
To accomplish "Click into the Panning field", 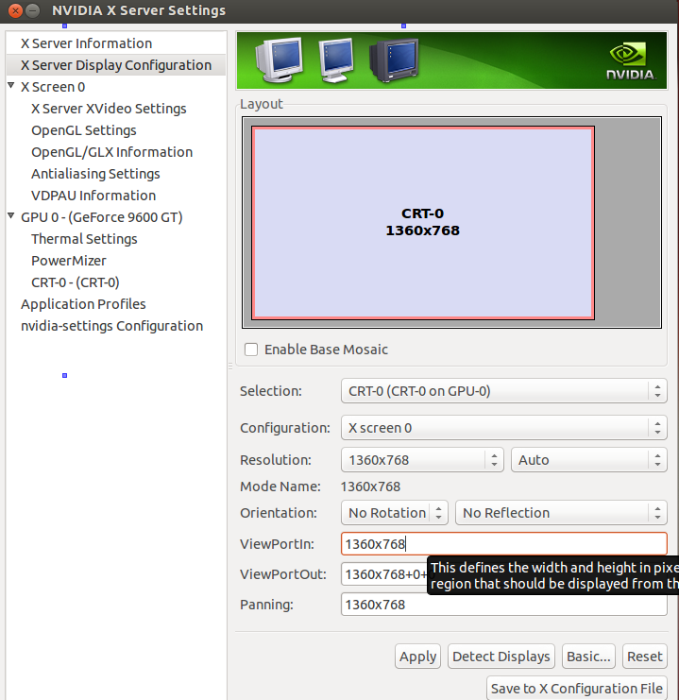I will (504, 605).
